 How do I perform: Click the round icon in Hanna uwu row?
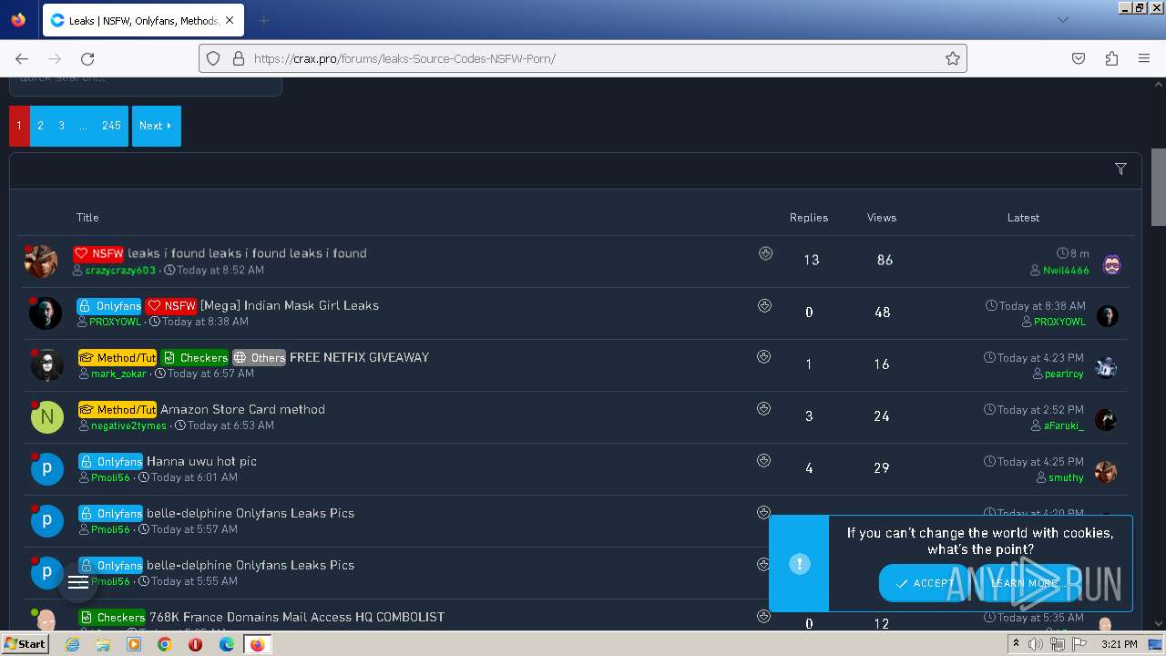pyautogui.click(x=764, y=461)
